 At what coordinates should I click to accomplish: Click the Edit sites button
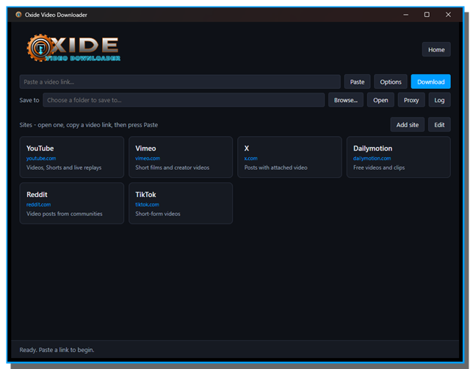[439, 124]
